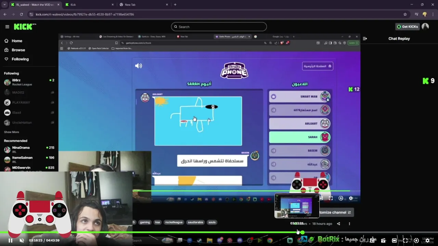This screenshot has height=246, width=438.
Task: Go back with the browser Back arrow
Action: click(5, 14)
